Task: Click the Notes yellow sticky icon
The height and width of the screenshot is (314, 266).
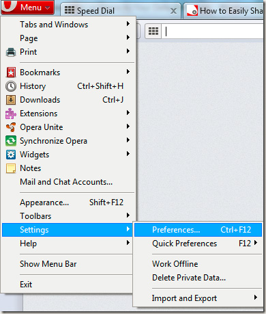Action: 11,168
